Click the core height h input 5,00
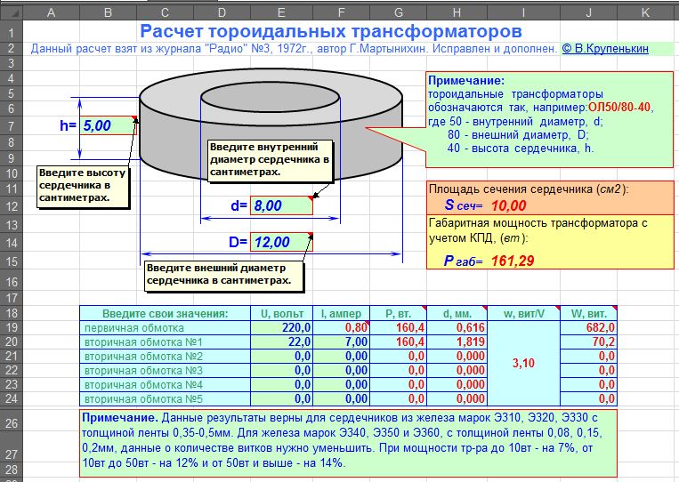679x482 pixels. 108,125
